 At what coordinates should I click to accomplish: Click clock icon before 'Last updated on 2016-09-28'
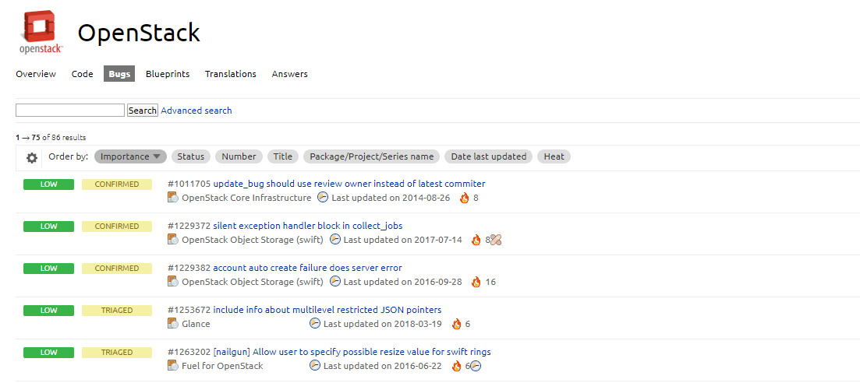335,282
